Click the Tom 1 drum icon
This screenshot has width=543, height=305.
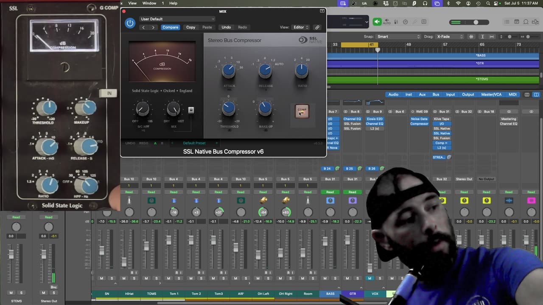(x=174, y=200)
